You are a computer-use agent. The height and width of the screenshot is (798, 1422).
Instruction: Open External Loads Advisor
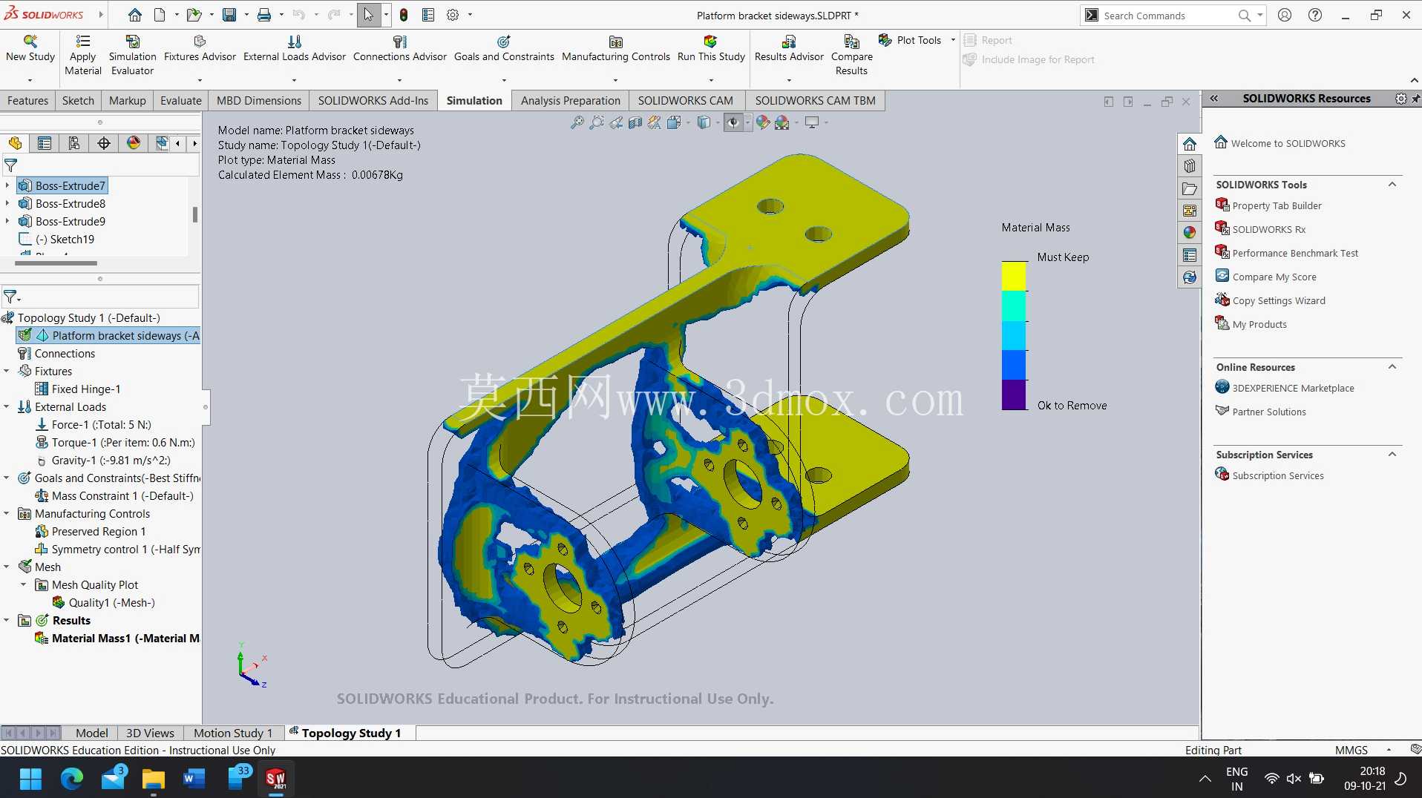tap(295, 47)
